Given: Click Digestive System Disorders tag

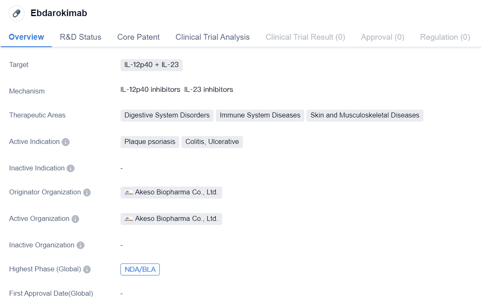Looking at the screenshot, I should 167,115.
